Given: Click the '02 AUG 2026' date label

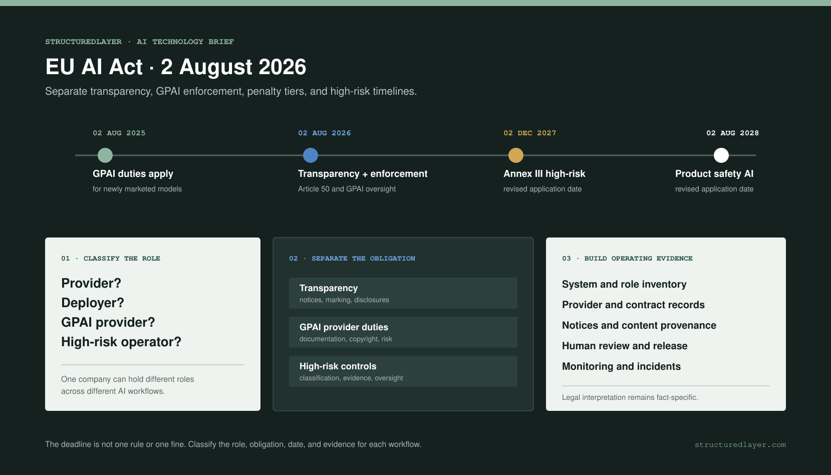Looking at the screenshot, I should tap(325, 133).
